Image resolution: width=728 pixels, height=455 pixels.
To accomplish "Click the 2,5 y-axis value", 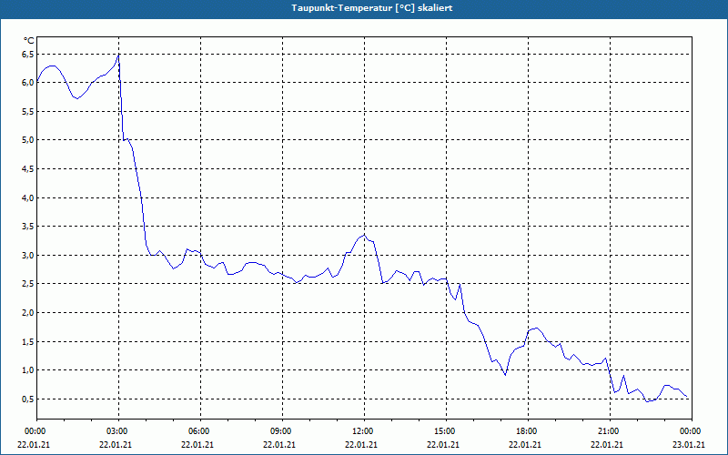I will [28, 284].
